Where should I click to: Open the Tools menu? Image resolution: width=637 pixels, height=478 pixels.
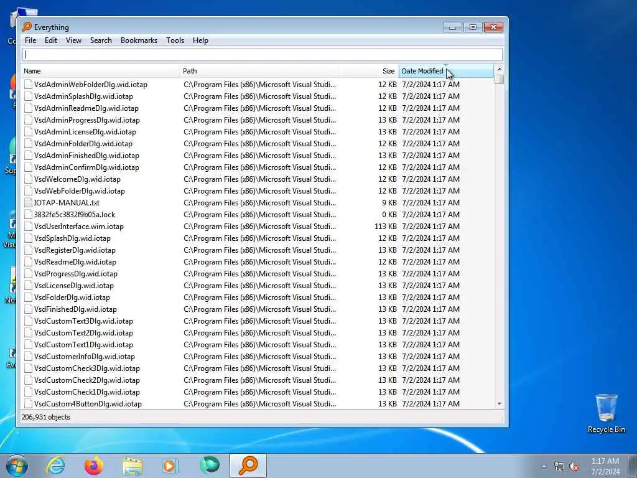click(175, 40)
